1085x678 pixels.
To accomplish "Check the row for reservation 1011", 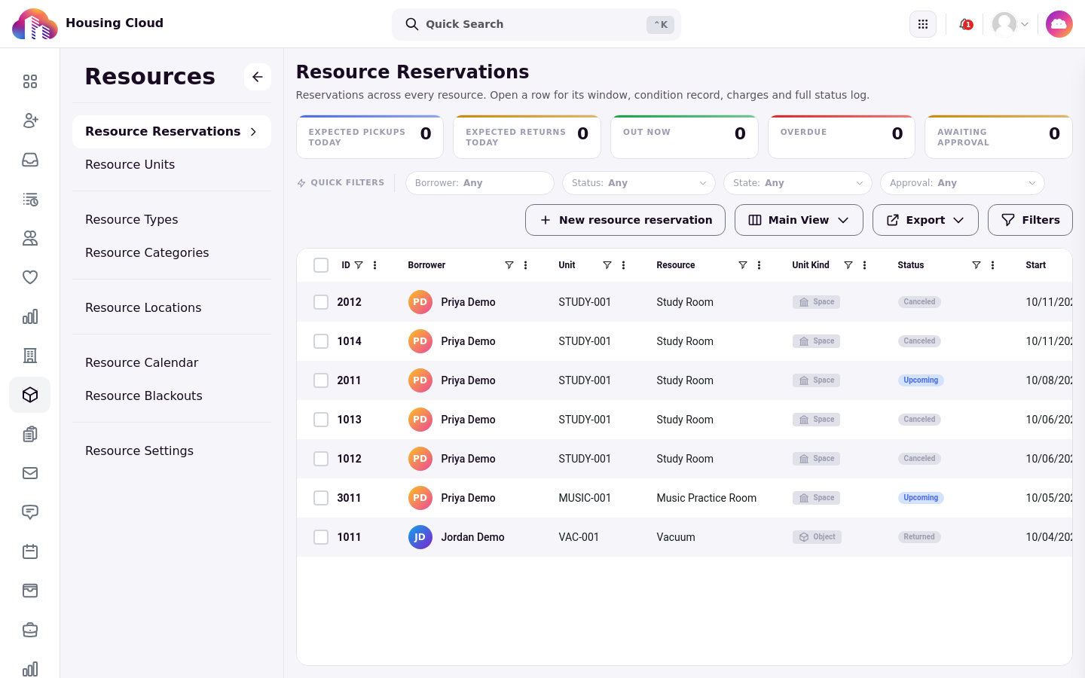I will [x=321, y=537].
